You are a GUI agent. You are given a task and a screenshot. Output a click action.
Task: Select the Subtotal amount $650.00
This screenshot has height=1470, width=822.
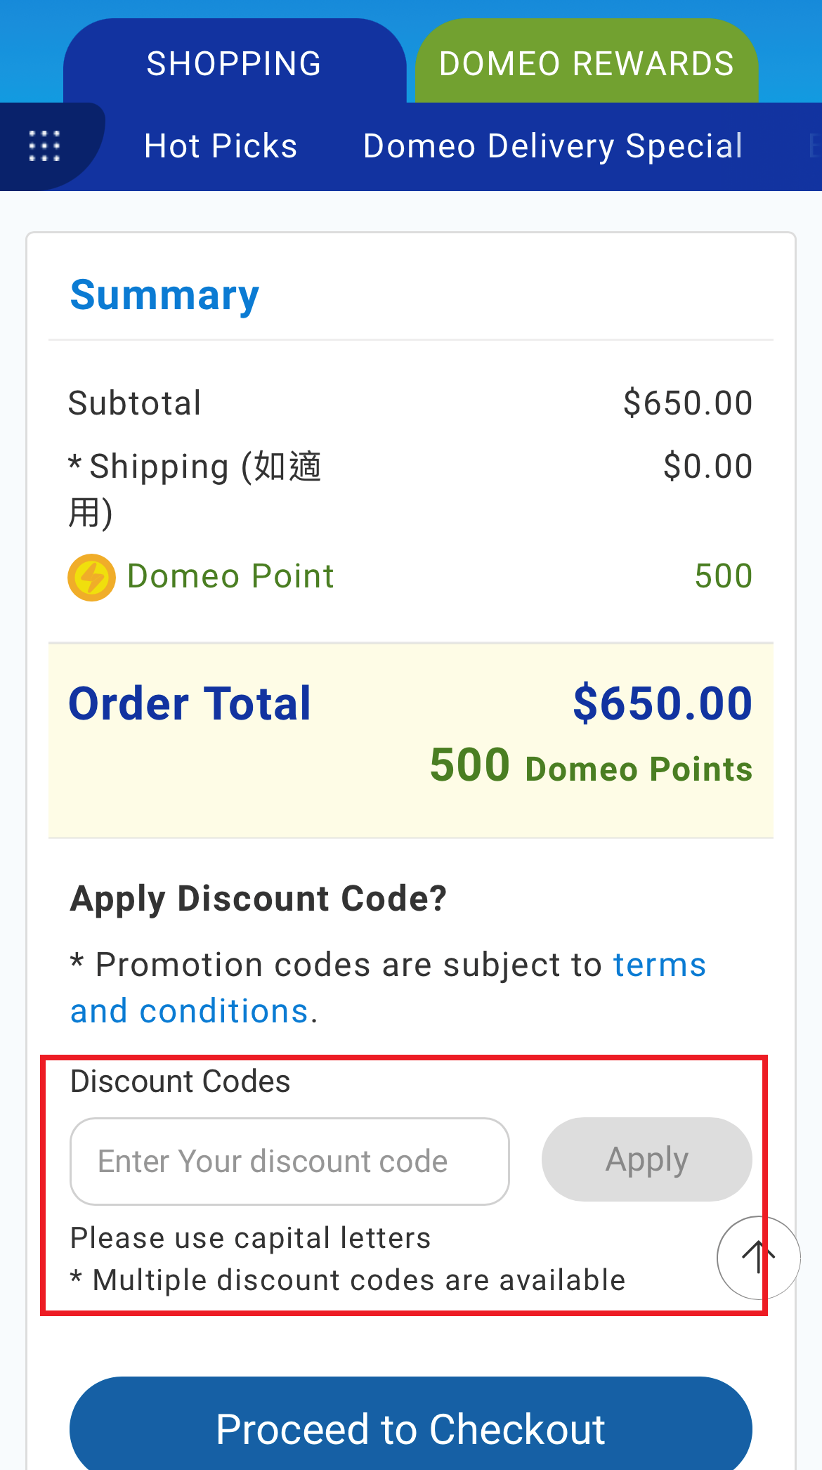(688, 403)
